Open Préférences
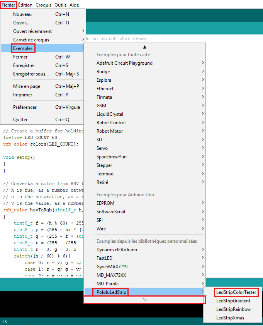The height and width of the screenshot is (326, 263). click(43, 107)
